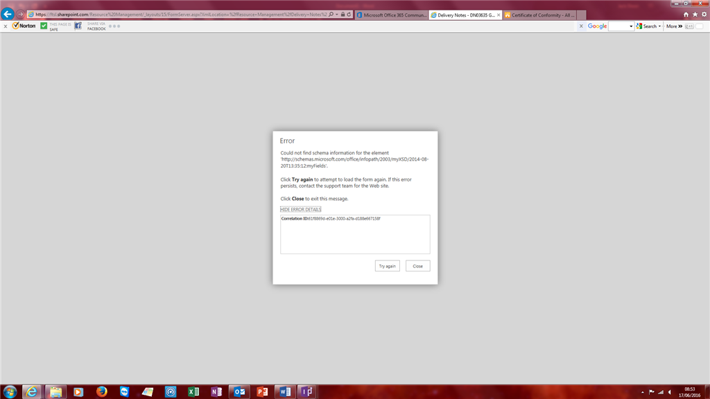Open Windows Explorer folder on taskbar
This screenshot has width=710, height=399.
(55, 392)
